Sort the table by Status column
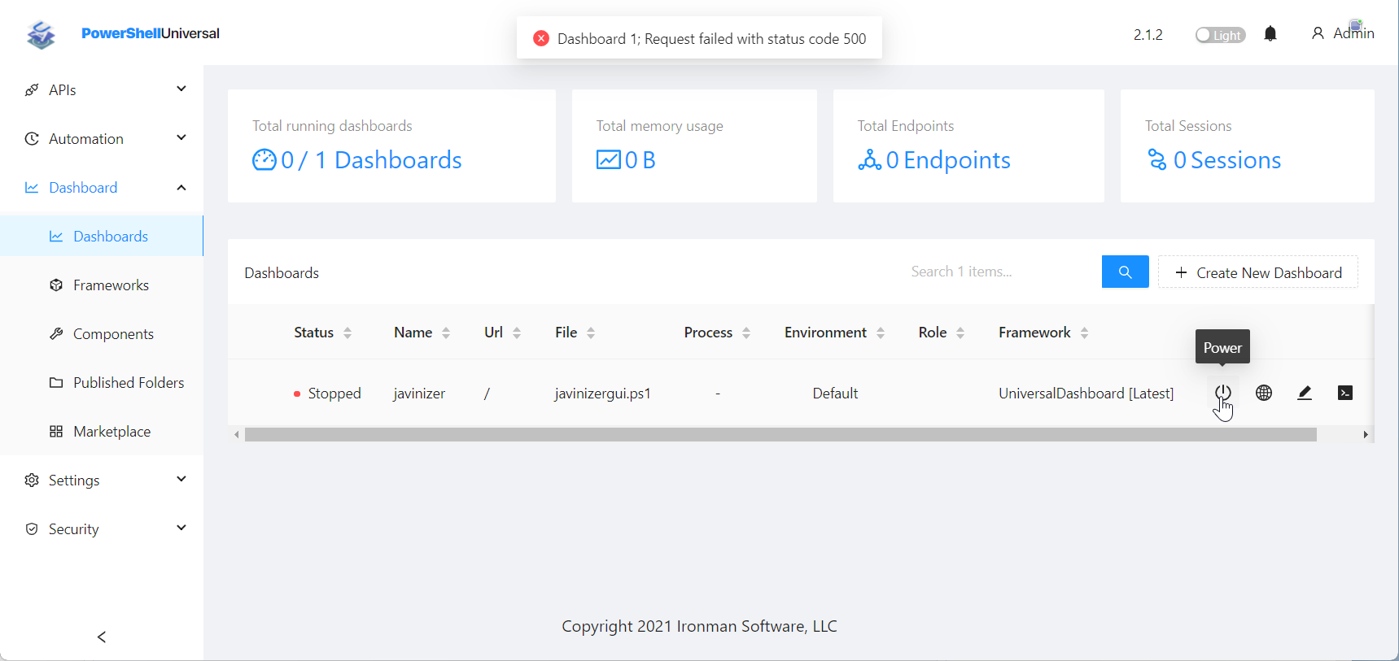 coord(323,333)
